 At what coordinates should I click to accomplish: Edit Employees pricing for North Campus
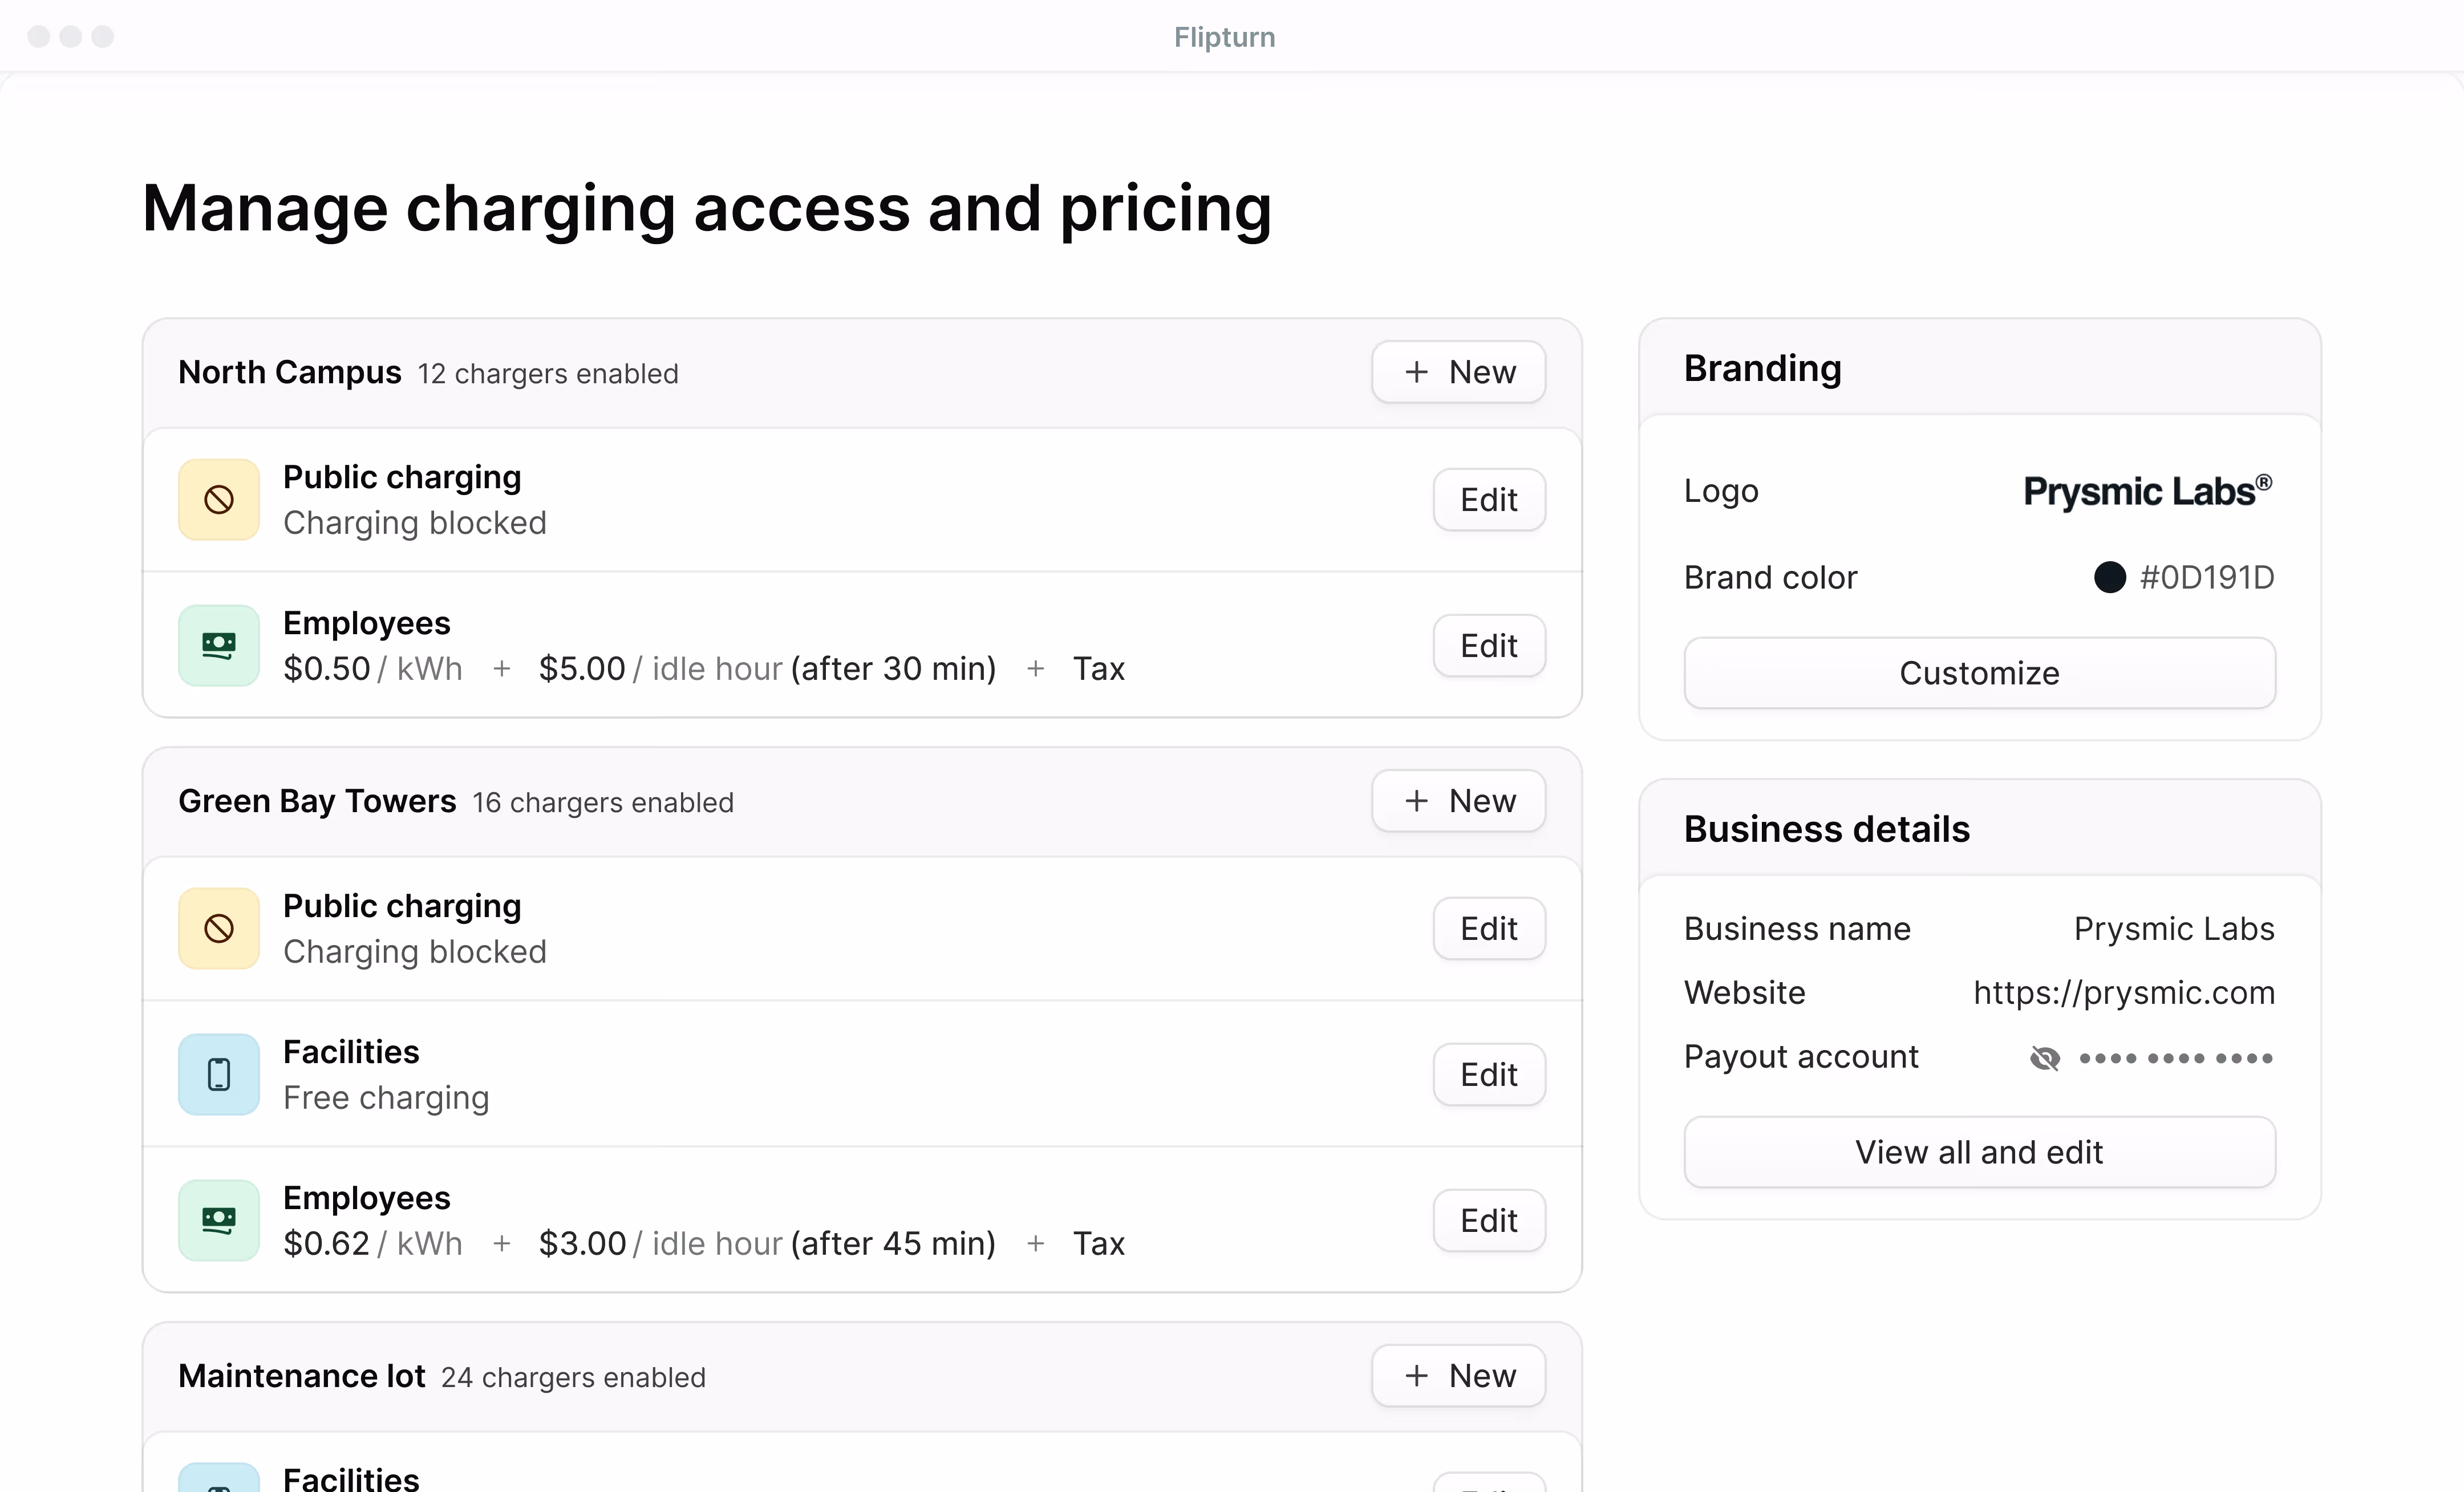coord(1488,645)
